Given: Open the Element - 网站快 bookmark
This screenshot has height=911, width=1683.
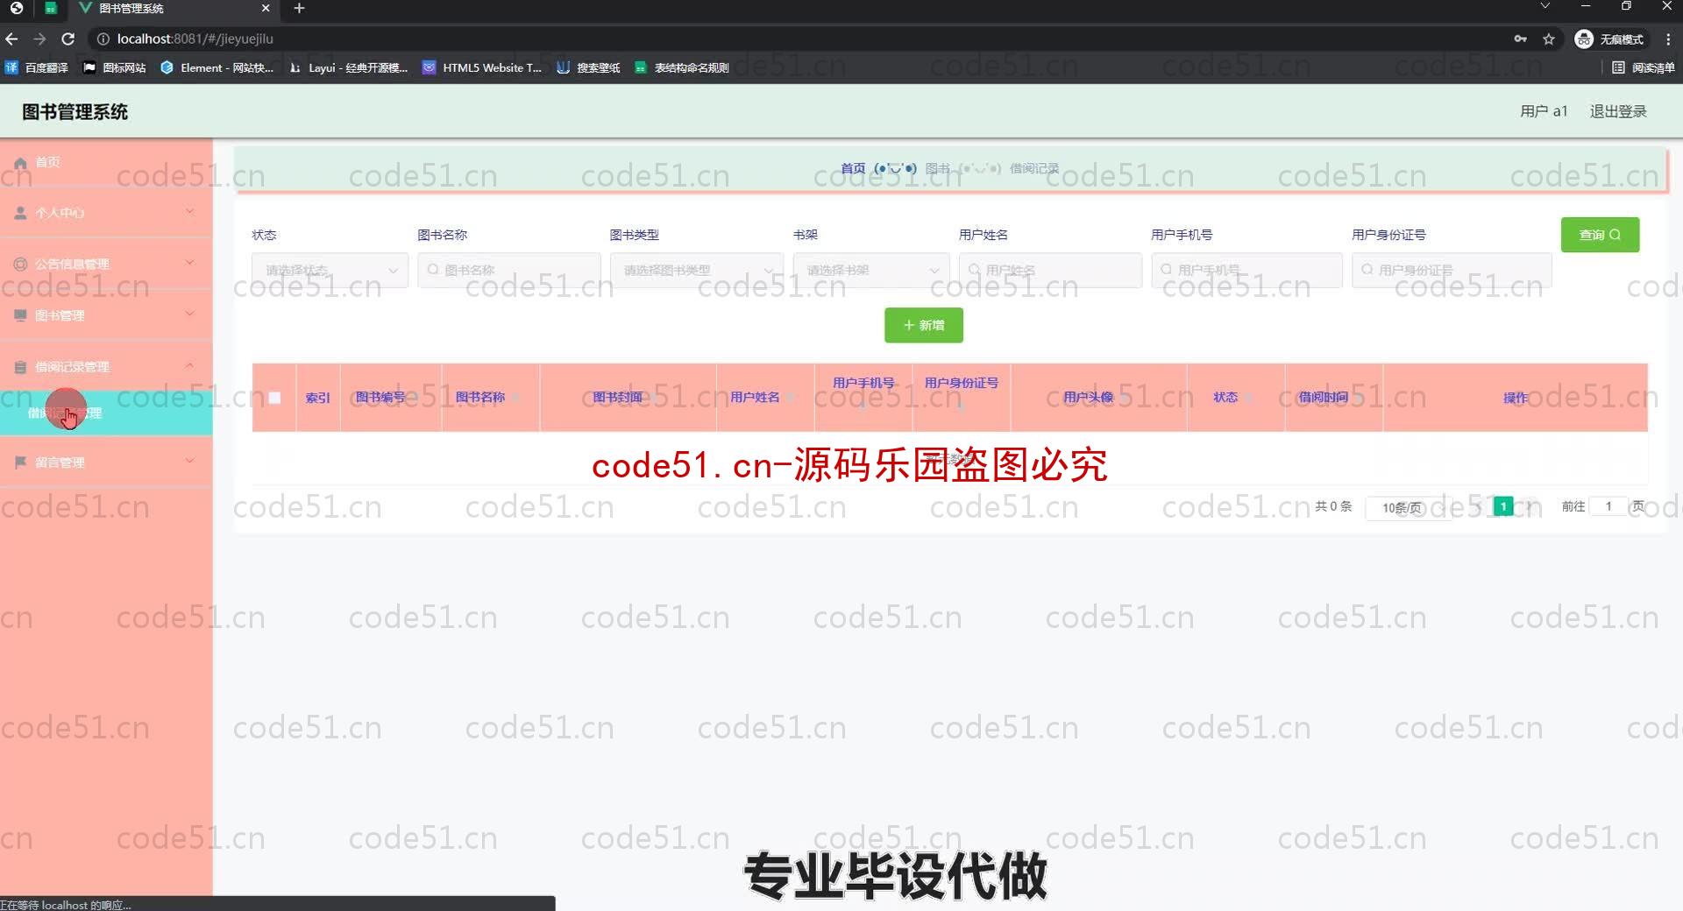Looking at the screenshot, I should point(217,67).
